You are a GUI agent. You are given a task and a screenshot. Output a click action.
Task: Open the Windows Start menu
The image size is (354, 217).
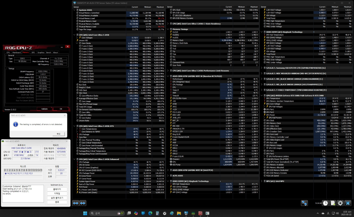[x=85, y=213]
